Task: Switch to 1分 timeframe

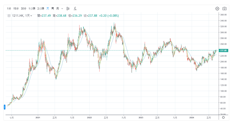Action: pos(9,8)
